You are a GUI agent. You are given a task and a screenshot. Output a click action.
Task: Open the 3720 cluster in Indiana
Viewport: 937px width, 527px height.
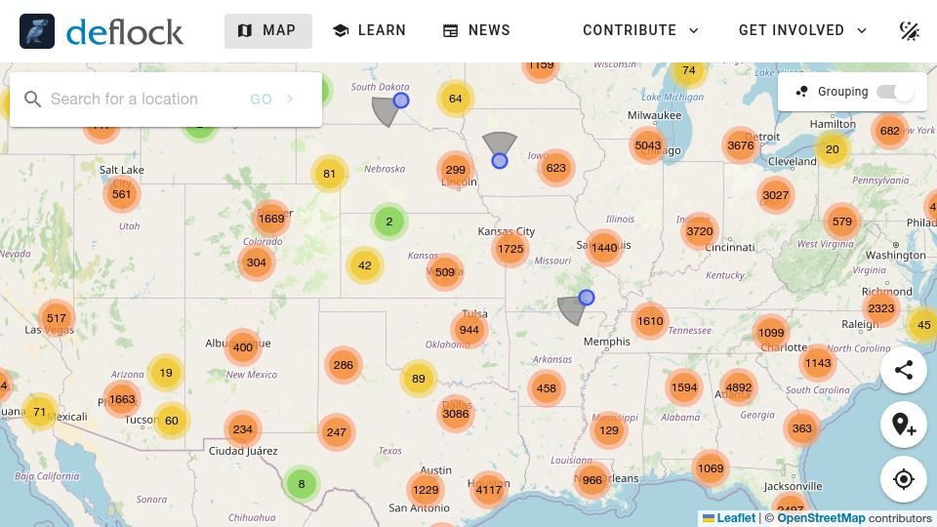699,231
